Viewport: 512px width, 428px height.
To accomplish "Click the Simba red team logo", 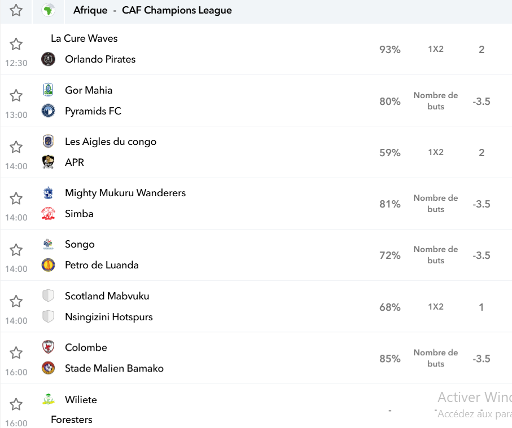I will [48, 214].
